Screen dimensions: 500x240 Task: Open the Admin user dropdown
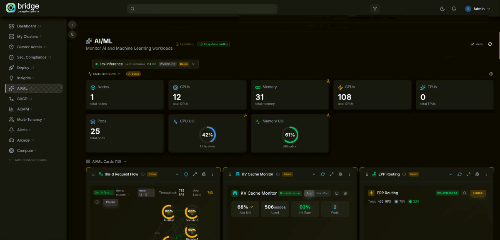click(477, 9)
